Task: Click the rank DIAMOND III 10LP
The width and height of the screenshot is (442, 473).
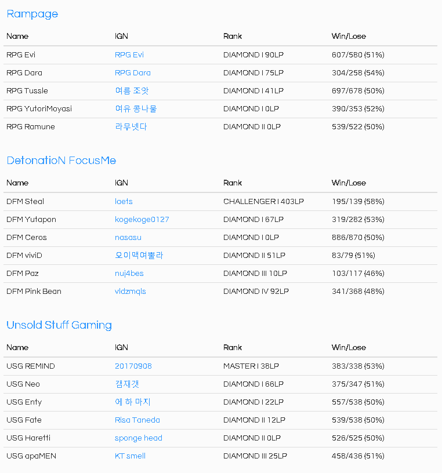Action: [x=255, y=274]
